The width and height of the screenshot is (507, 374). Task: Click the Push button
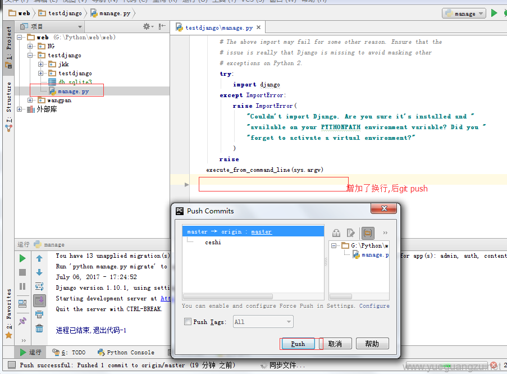click(x=298, y=344)
